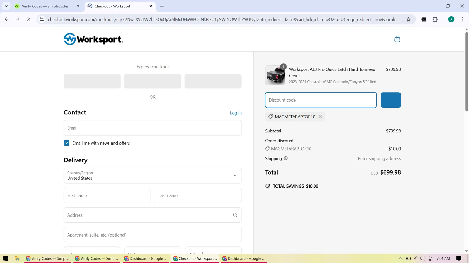Click the extension icon beside the bookmark star

424,19
